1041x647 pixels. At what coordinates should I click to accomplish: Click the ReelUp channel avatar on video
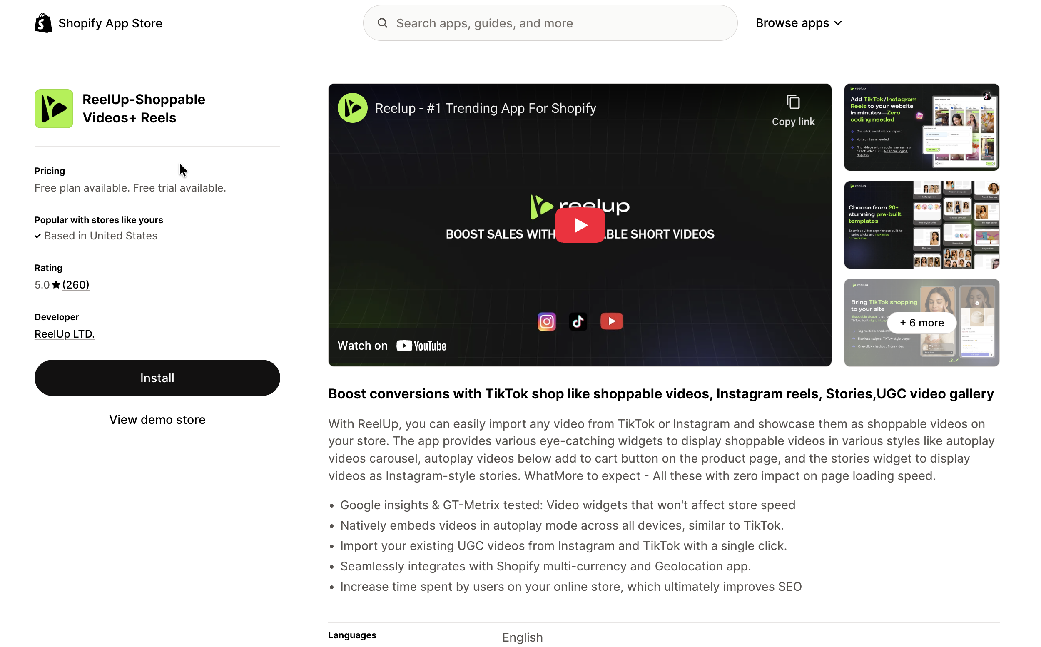pos(353,108)
